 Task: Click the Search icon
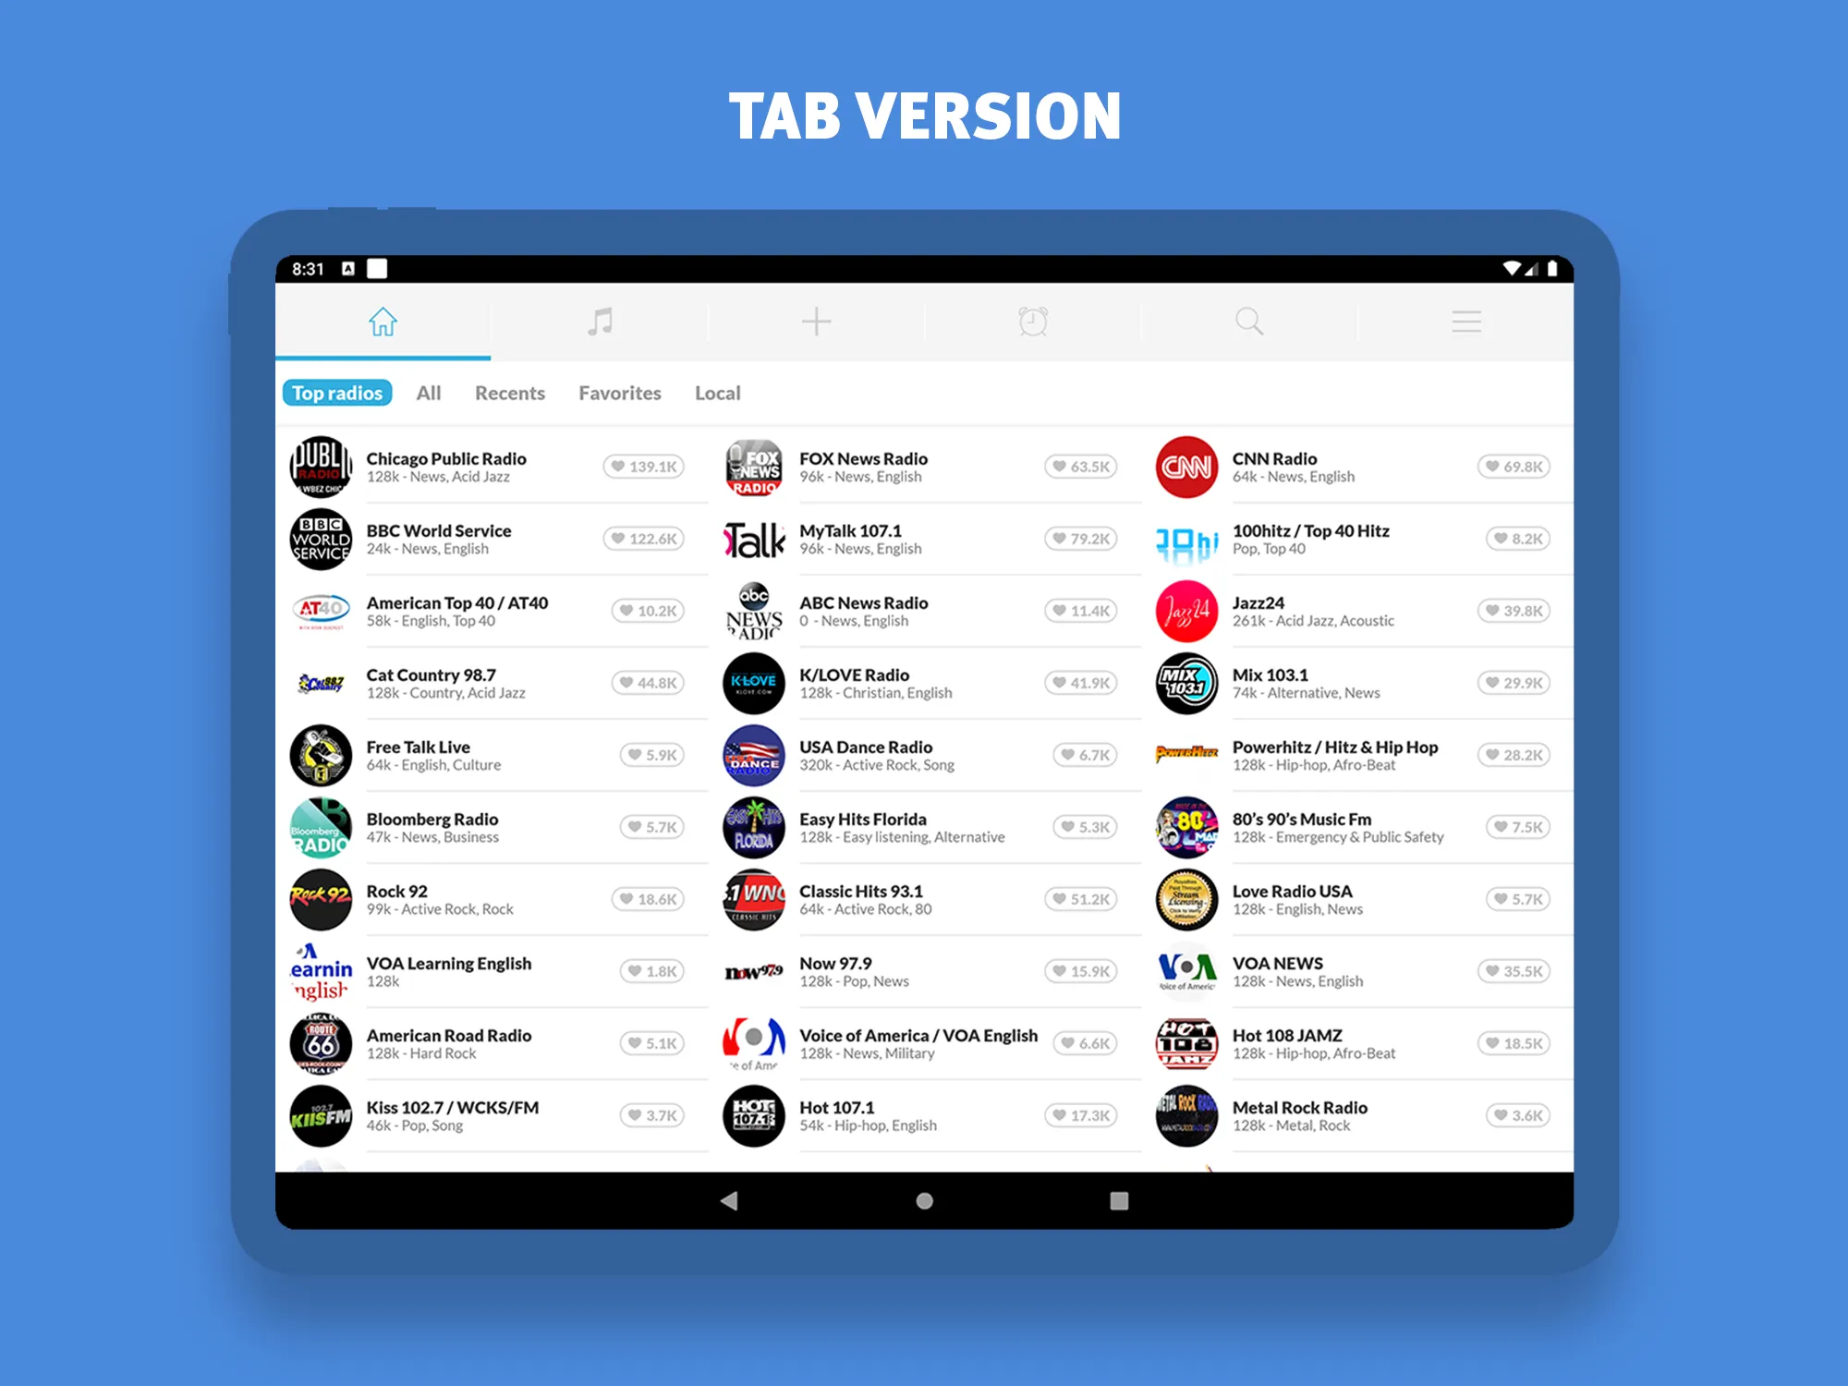1247,323
